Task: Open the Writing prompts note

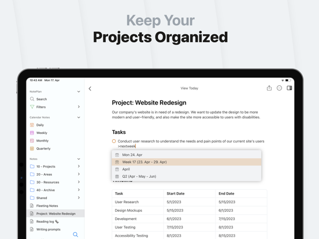Action: pos(55,229)
